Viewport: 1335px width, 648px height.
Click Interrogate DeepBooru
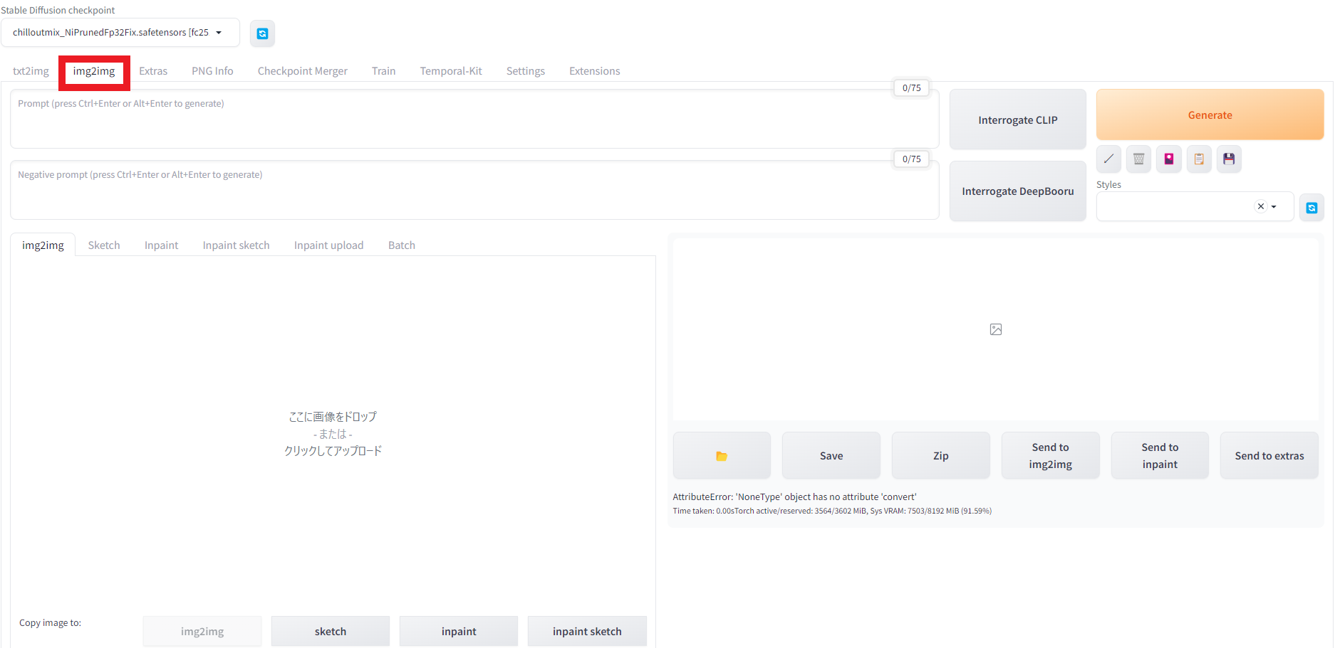[1017, 191]
